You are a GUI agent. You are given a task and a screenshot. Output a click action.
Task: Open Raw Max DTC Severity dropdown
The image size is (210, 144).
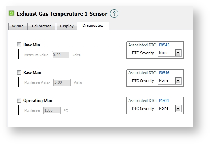pyautogui.click(x=170, y=81)
